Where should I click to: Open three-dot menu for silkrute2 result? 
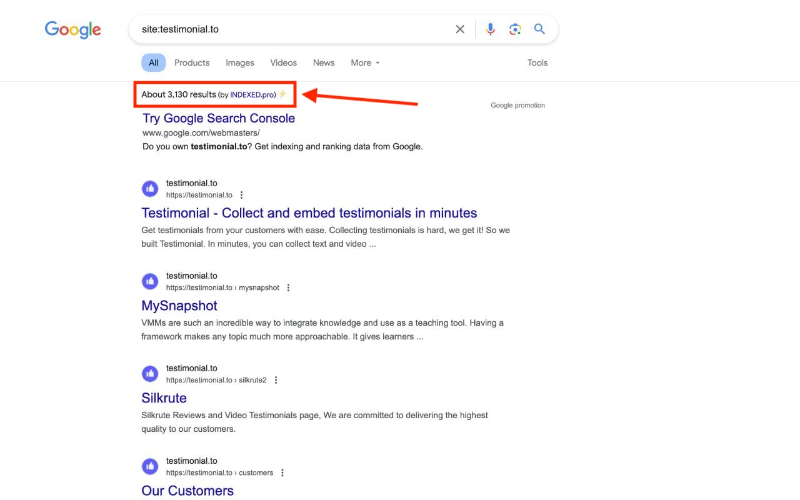(x=276, y=380)
